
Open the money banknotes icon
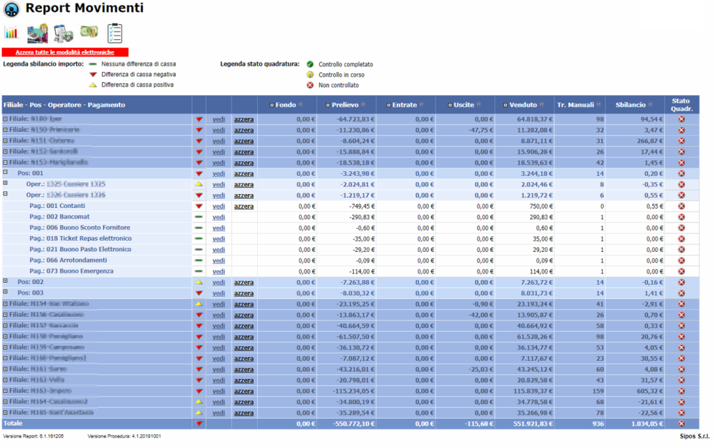click(x=89, y=32)
